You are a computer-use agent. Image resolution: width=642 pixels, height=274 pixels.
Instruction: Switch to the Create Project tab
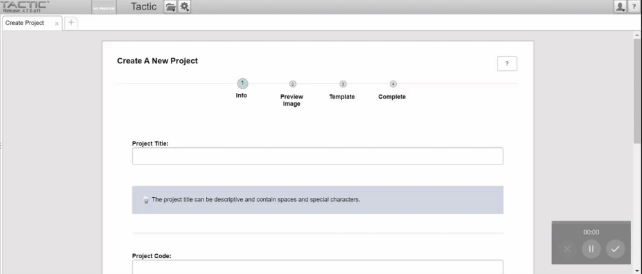[x=24, y=23]
